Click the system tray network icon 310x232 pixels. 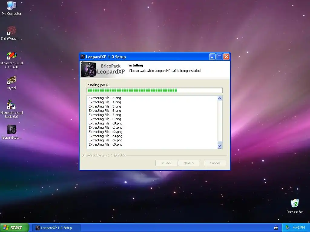click(287, 228)
